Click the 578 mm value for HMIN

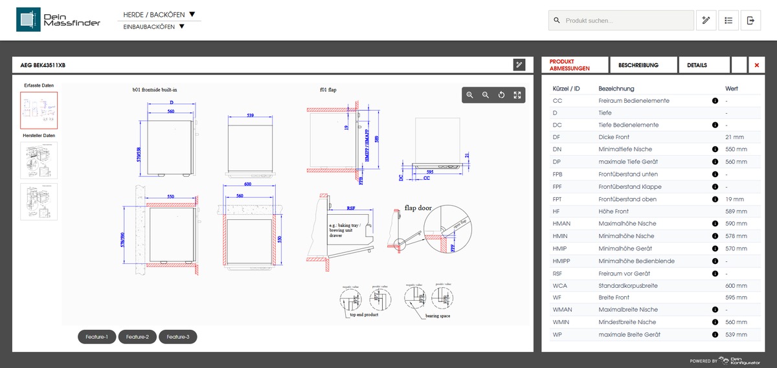736,236
